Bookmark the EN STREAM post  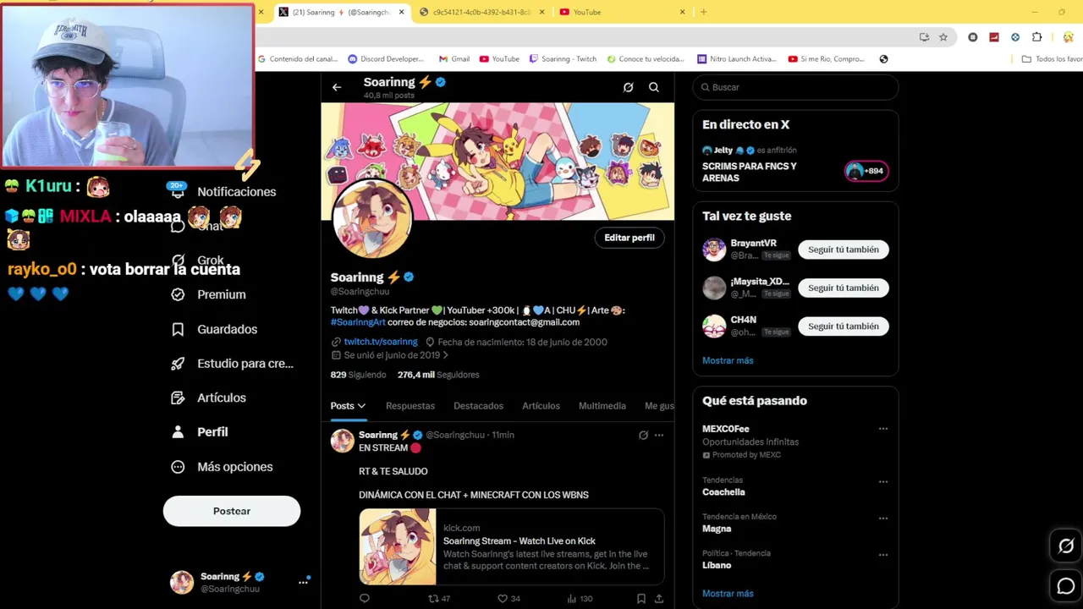641,598
